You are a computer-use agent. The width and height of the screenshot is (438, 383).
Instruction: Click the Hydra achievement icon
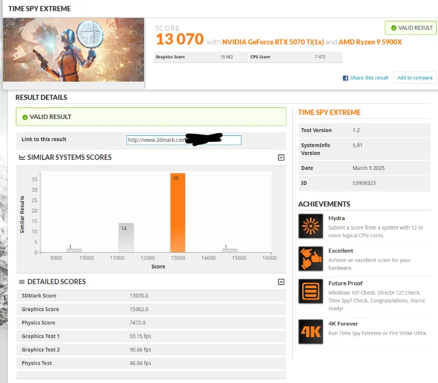pyautogui.click(x=310, y=226)
